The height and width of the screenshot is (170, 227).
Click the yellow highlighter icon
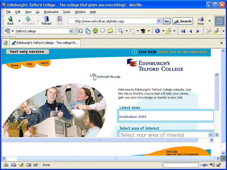coord(216,31)
